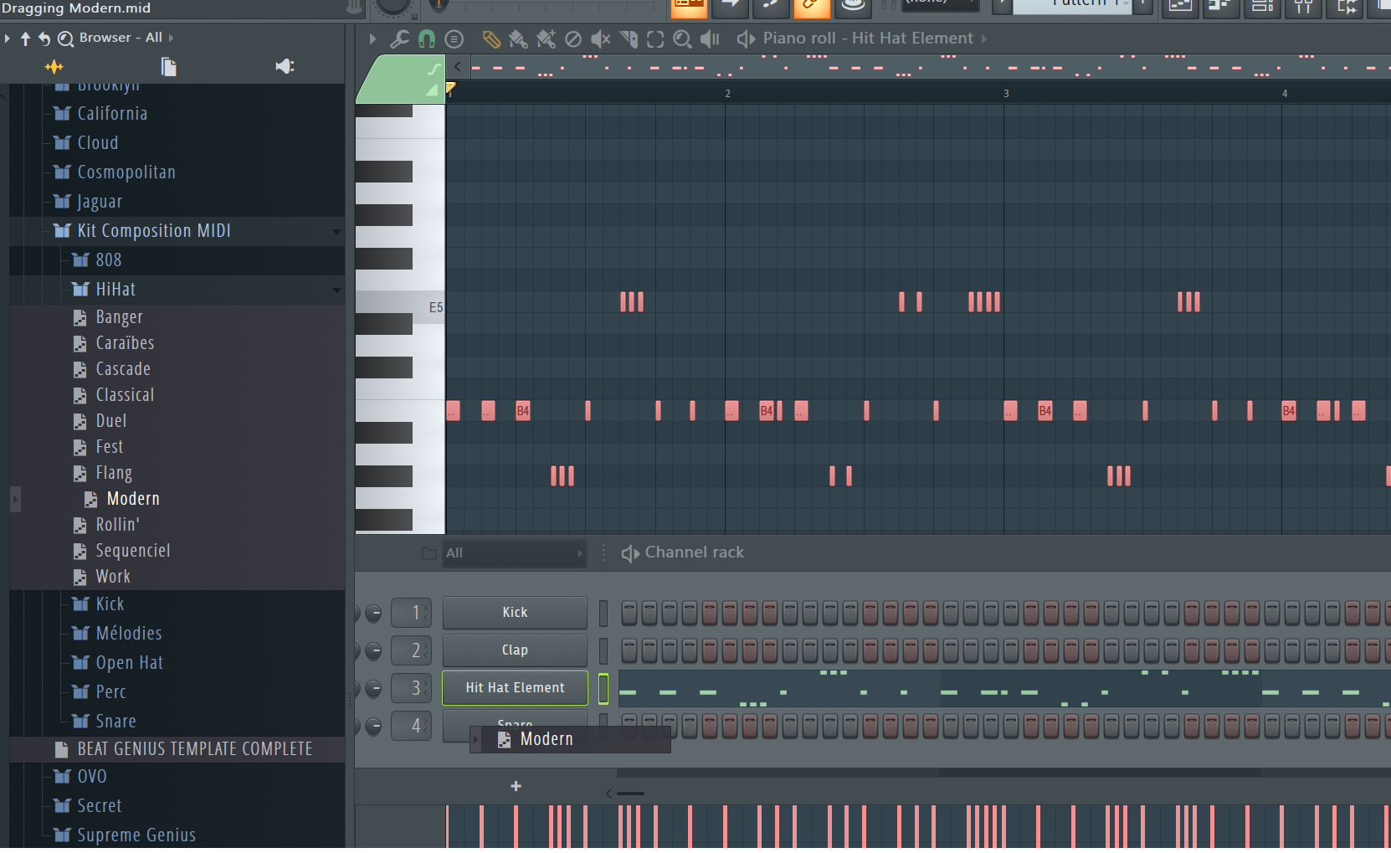The width and height of the screenshot is (1391, 853).
Task: Open the piano roll main menu arrow
Action: click(x=372, y=39)
